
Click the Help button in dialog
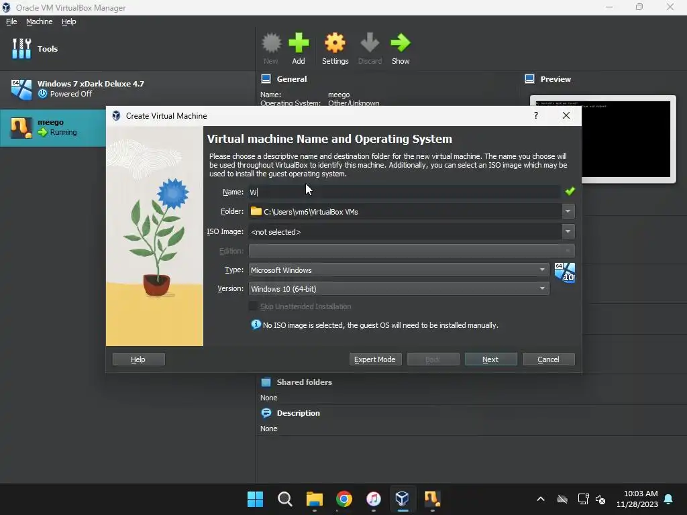coord(138,359)
